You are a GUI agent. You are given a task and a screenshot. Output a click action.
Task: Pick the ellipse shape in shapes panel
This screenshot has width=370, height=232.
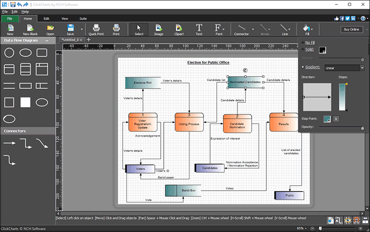tap(26, 53)
